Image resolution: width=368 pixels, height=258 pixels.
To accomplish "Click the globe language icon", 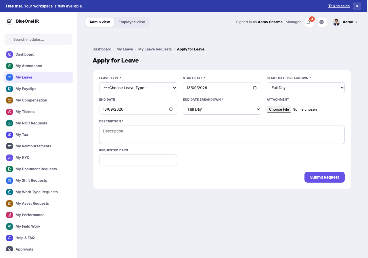I will [322, 22].
